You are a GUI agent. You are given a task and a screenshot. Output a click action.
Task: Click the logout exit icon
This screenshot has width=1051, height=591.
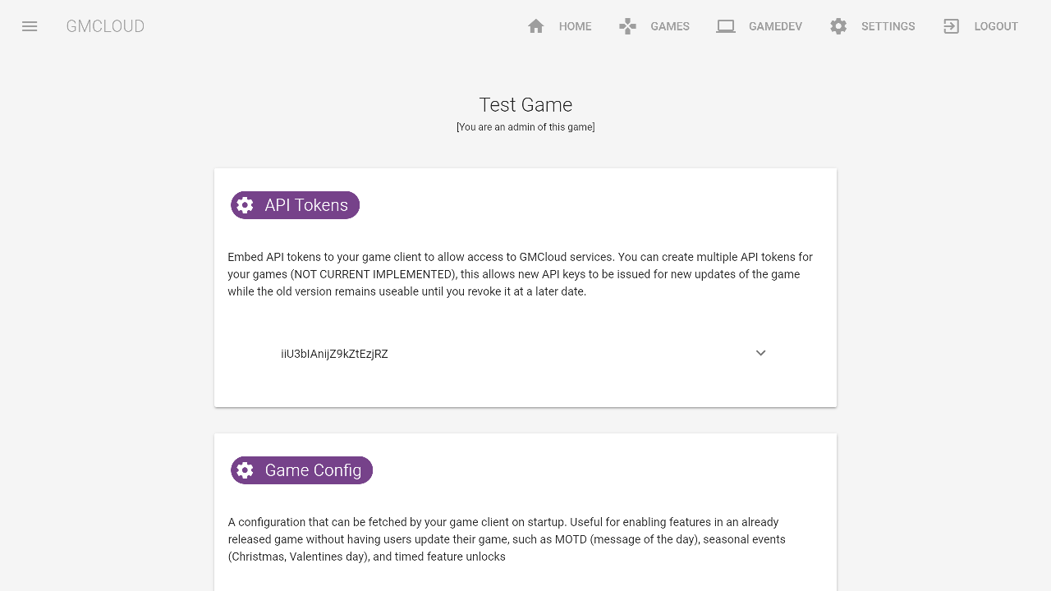pos(951,25)
